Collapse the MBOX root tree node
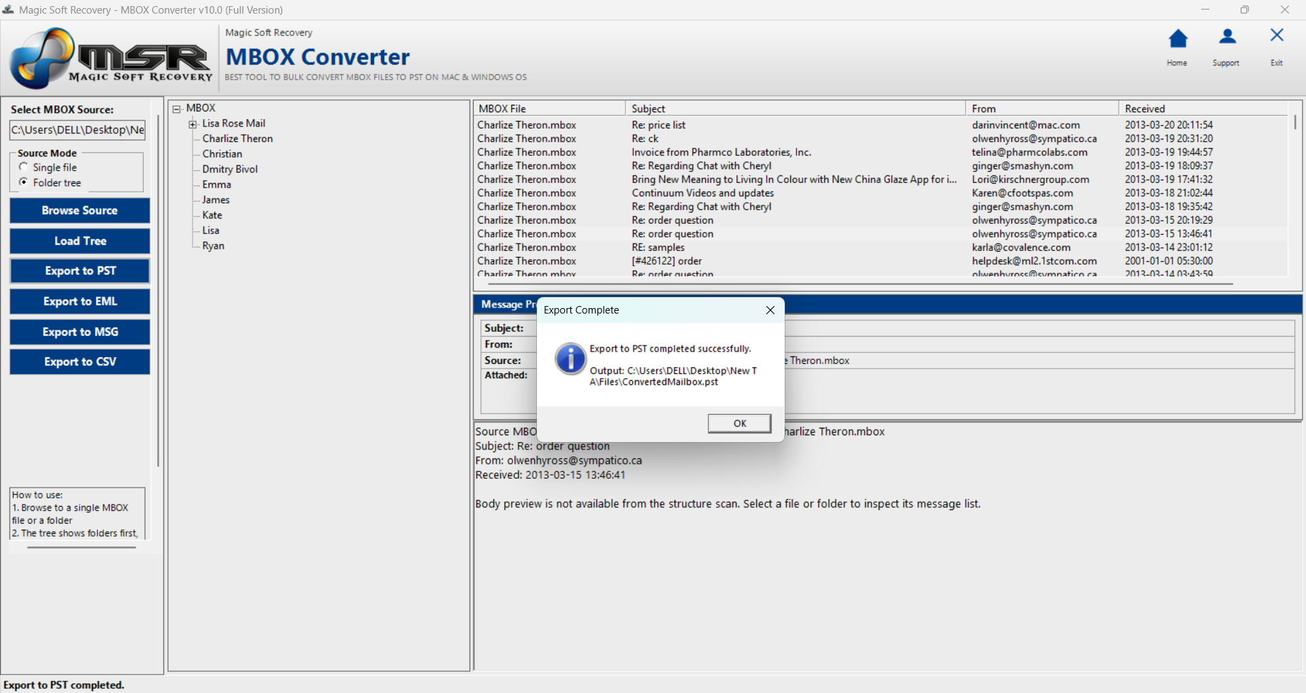 [176, 109]
